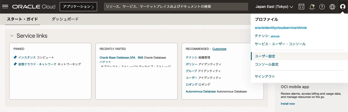Click the プロファイル heading text

266,20
